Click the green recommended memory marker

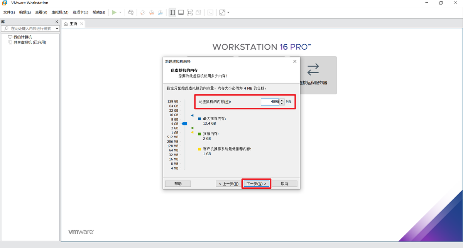[x=192, y=128]
